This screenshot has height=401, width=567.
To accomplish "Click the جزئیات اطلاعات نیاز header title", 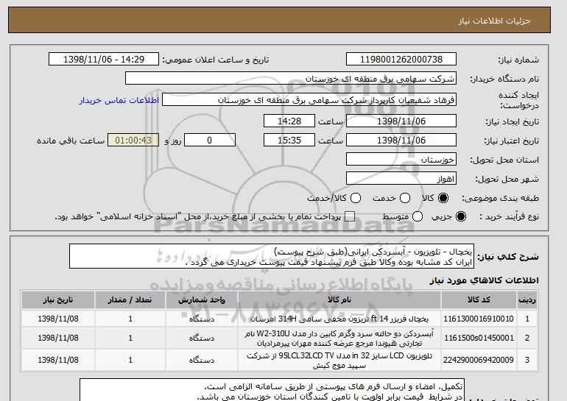I will (494, 21).
